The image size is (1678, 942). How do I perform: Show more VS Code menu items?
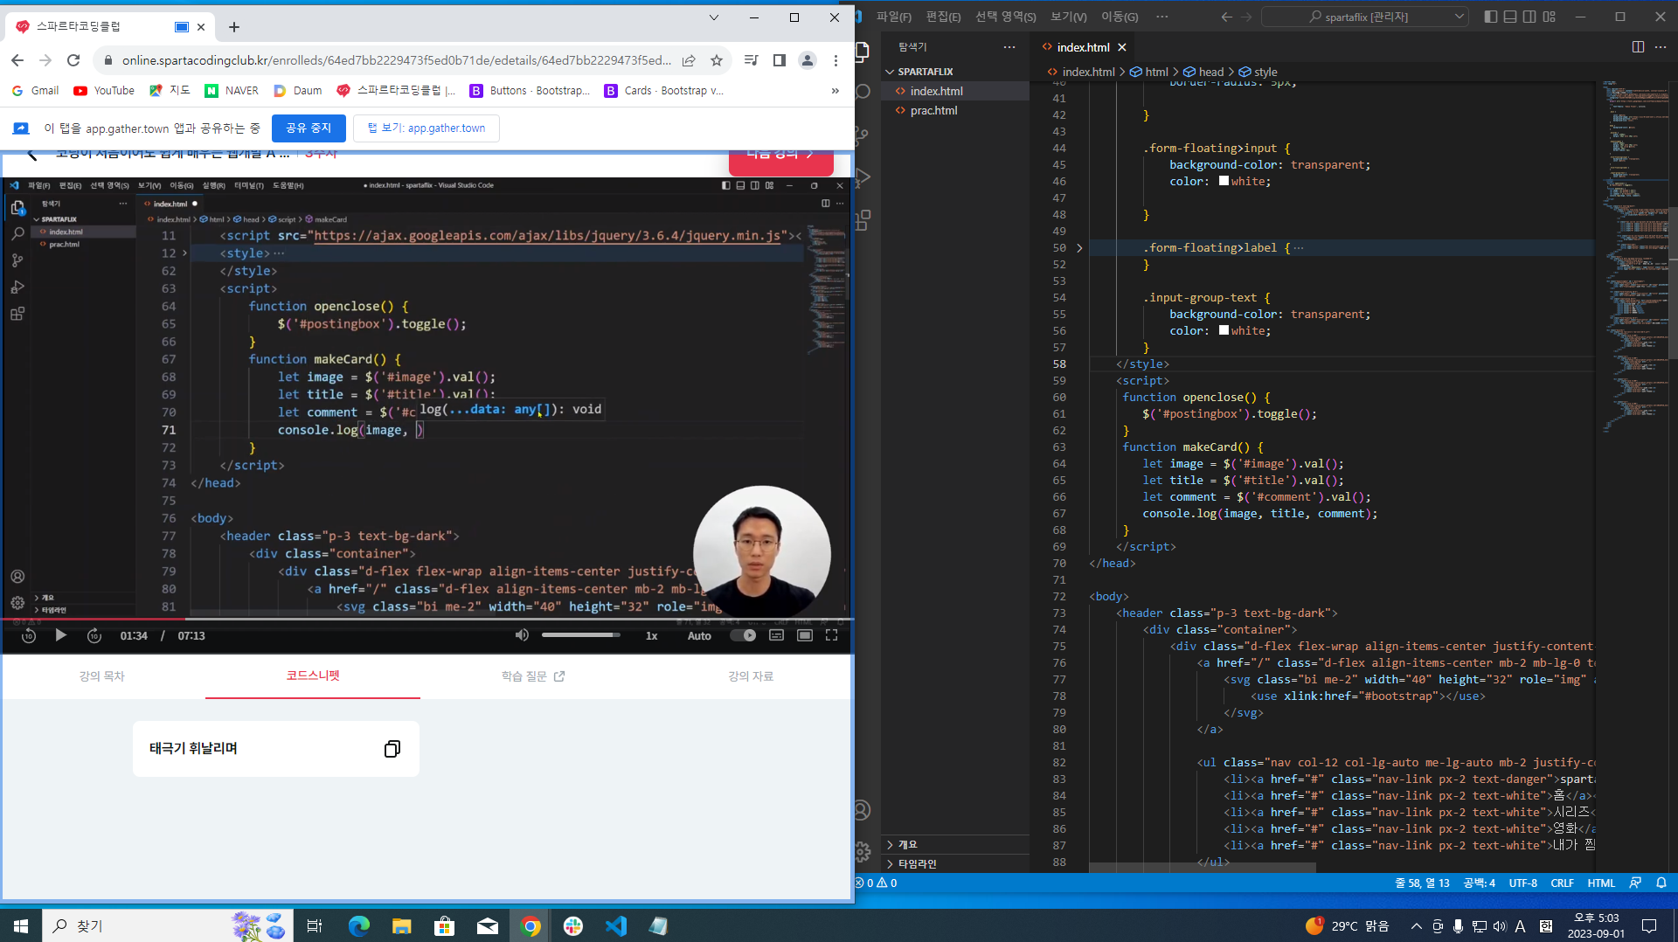pos(1161,17)
